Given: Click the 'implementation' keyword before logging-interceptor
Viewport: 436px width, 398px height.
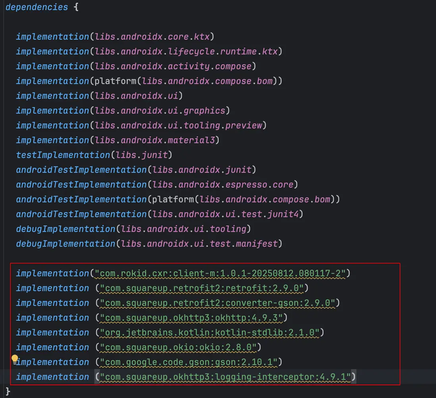Looking at the screenshot, I should point(52,377).
